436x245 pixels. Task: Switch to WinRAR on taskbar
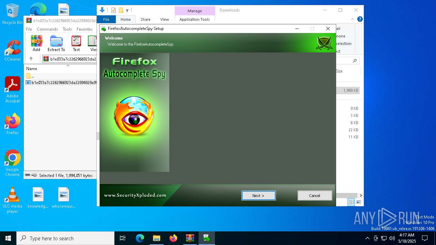pyautogui.click(x=190, y=238)
